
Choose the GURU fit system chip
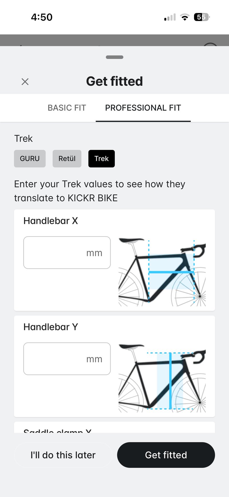point(30,159)
